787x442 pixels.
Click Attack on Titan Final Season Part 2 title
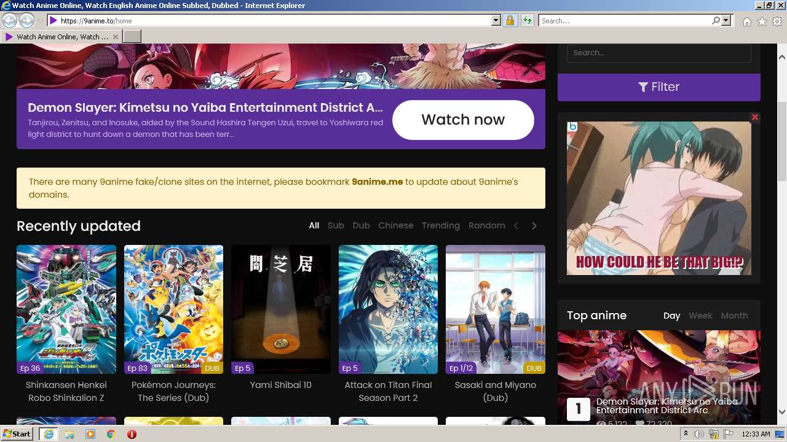click(388, 391)
